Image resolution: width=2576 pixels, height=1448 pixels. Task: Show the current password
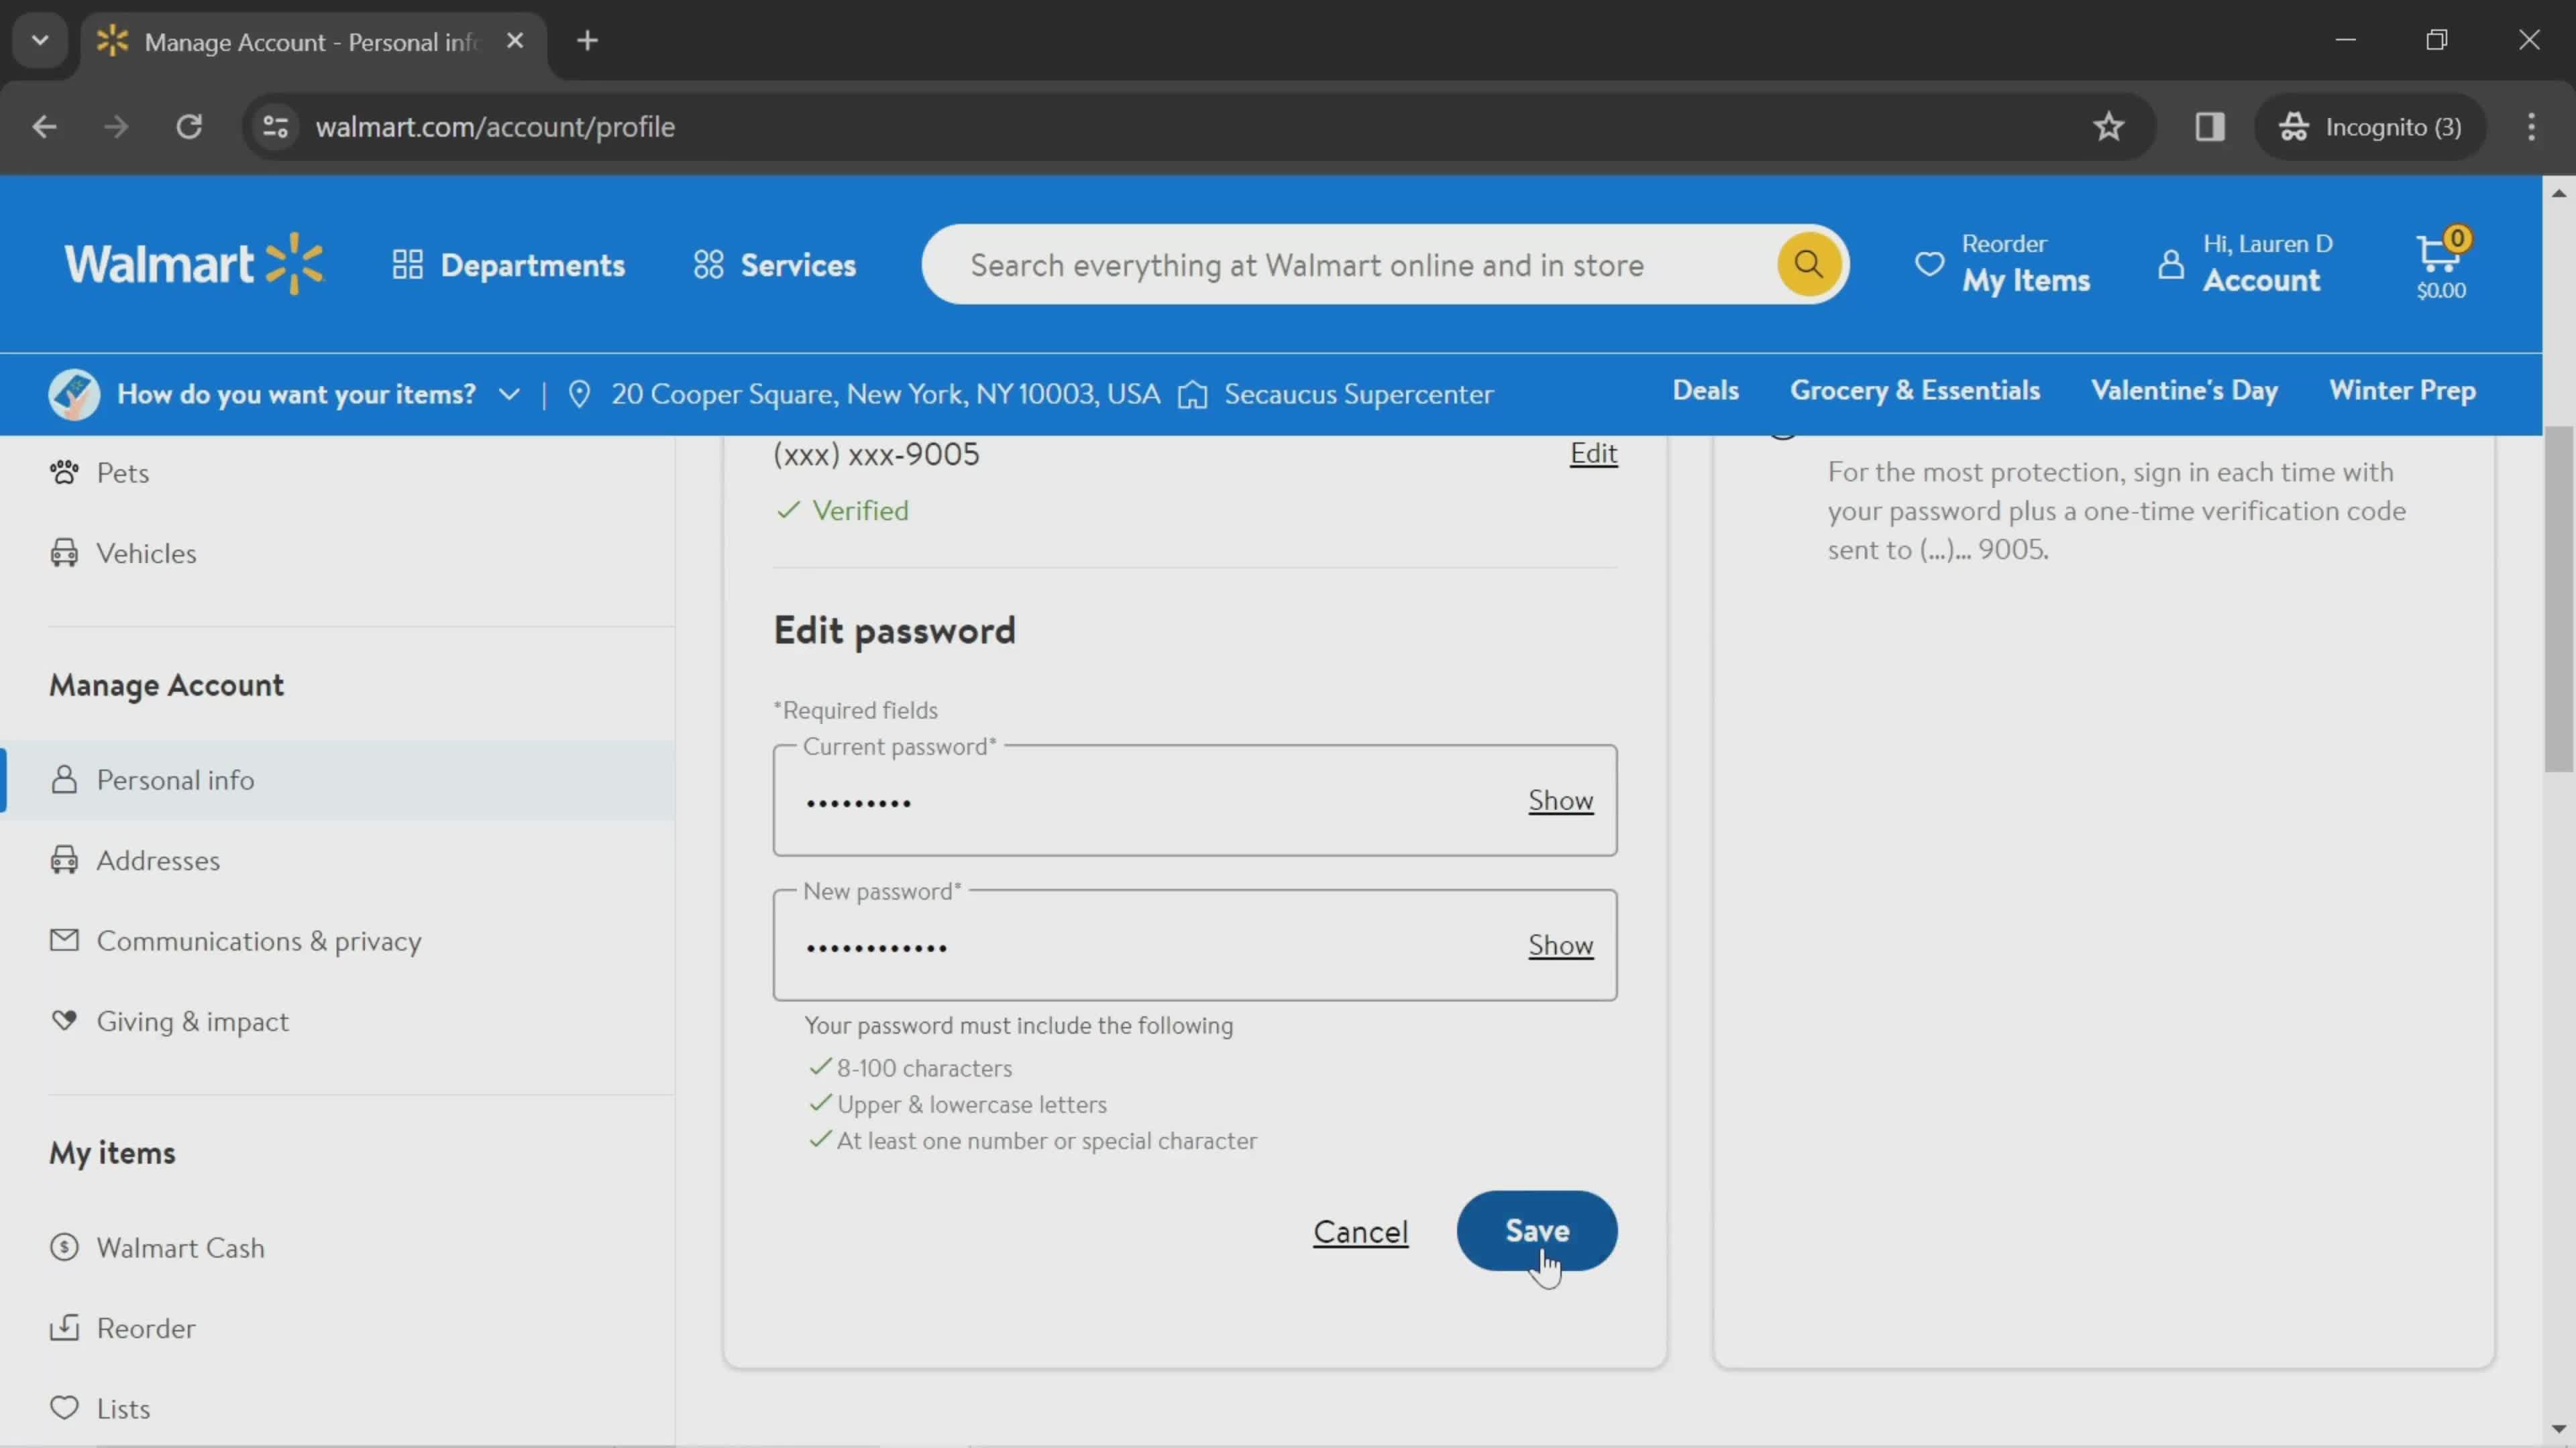(1560, 800)
